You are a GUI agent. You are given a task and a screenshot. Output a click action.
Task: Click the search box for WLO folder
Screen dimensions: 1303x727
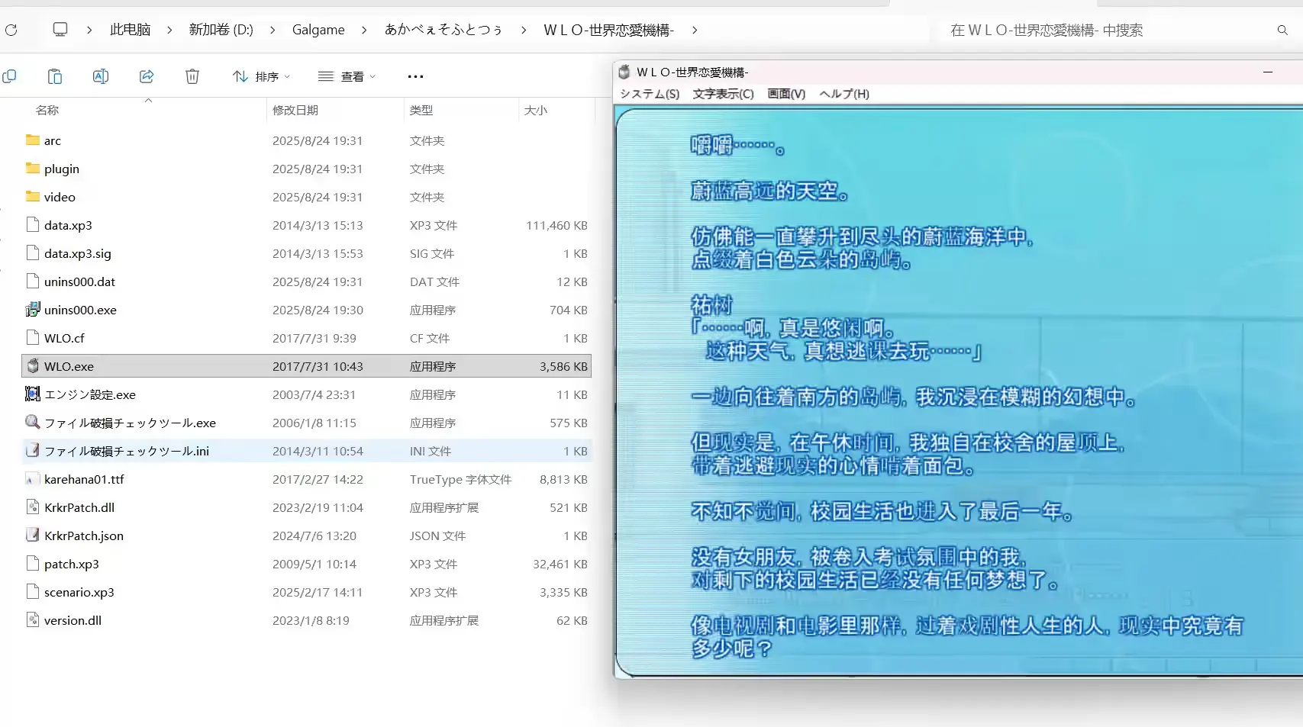[x=1107, y=30]
